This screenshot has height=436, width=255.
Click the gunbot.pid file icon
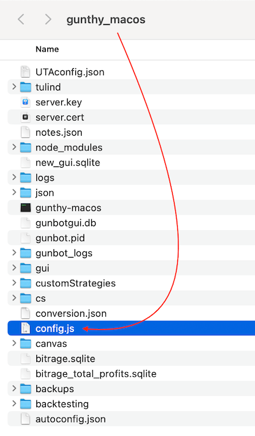(25, 238)
